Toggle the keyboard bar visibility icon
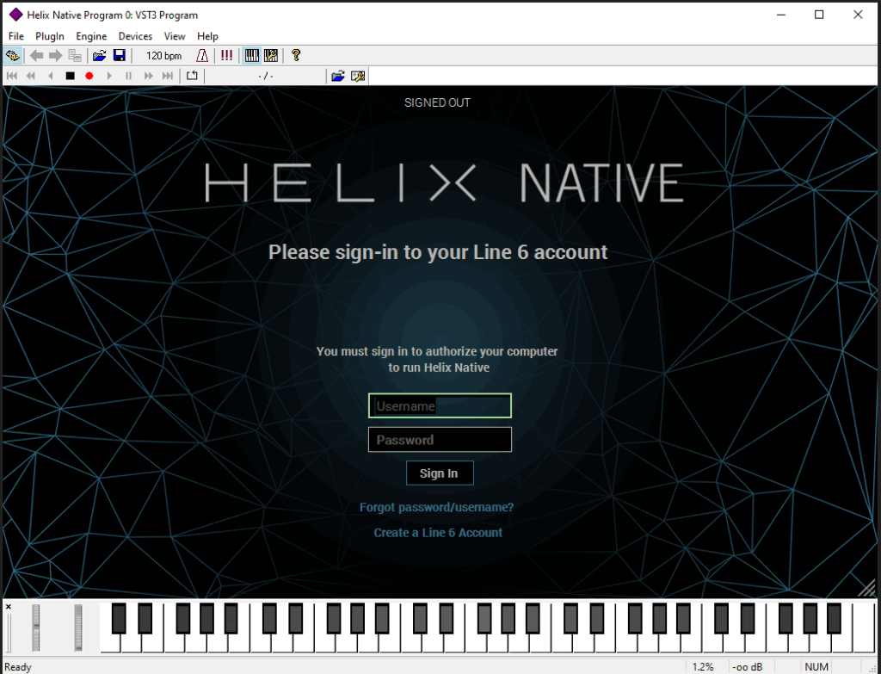 (x=252, y=56)
